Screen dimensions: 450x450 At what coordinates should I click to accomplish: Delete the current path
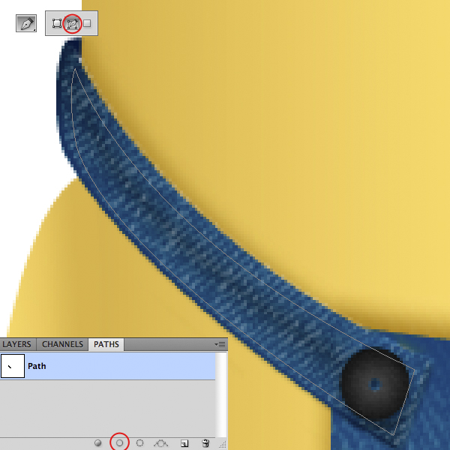(x=205, y=443)
